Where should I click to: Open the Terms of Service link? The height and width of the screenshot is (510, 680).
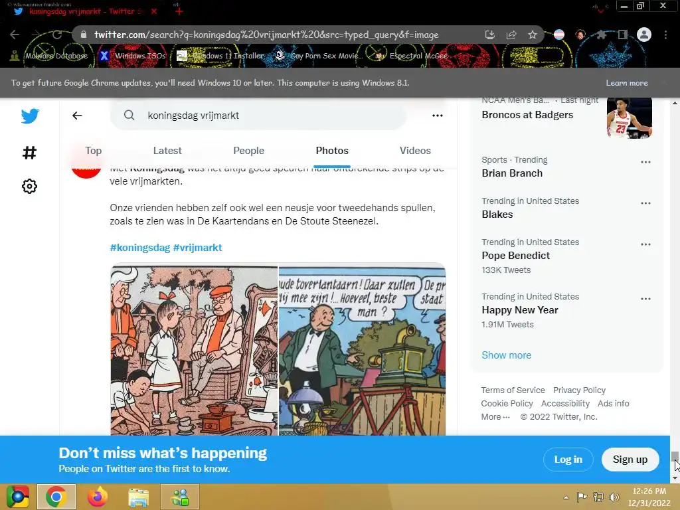pos(513,390)
